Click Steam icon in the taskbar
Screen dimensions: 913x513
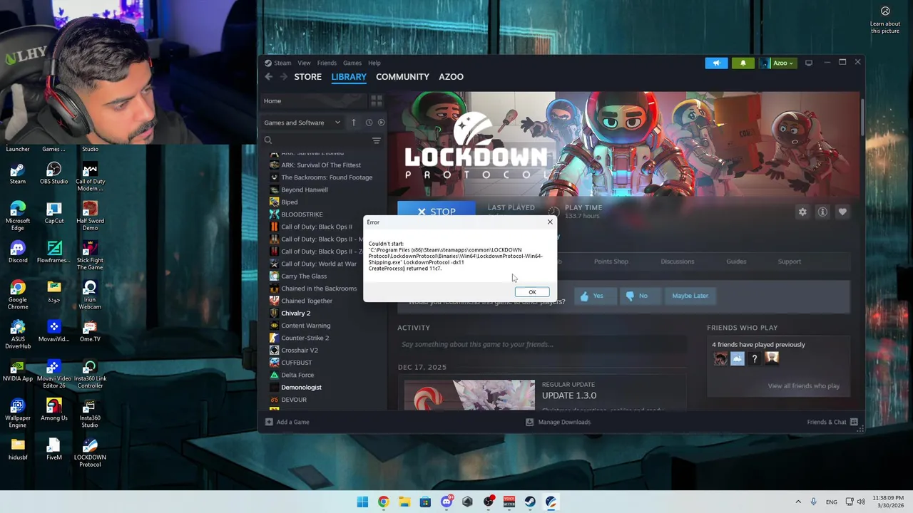[530, 502]
